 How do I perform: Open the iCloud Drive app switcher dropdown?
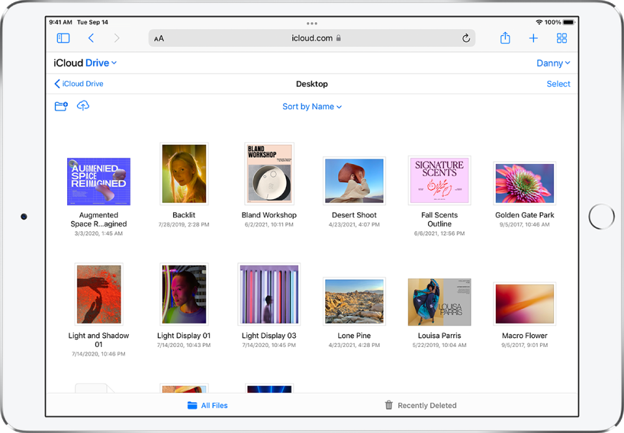pos(85,63)
